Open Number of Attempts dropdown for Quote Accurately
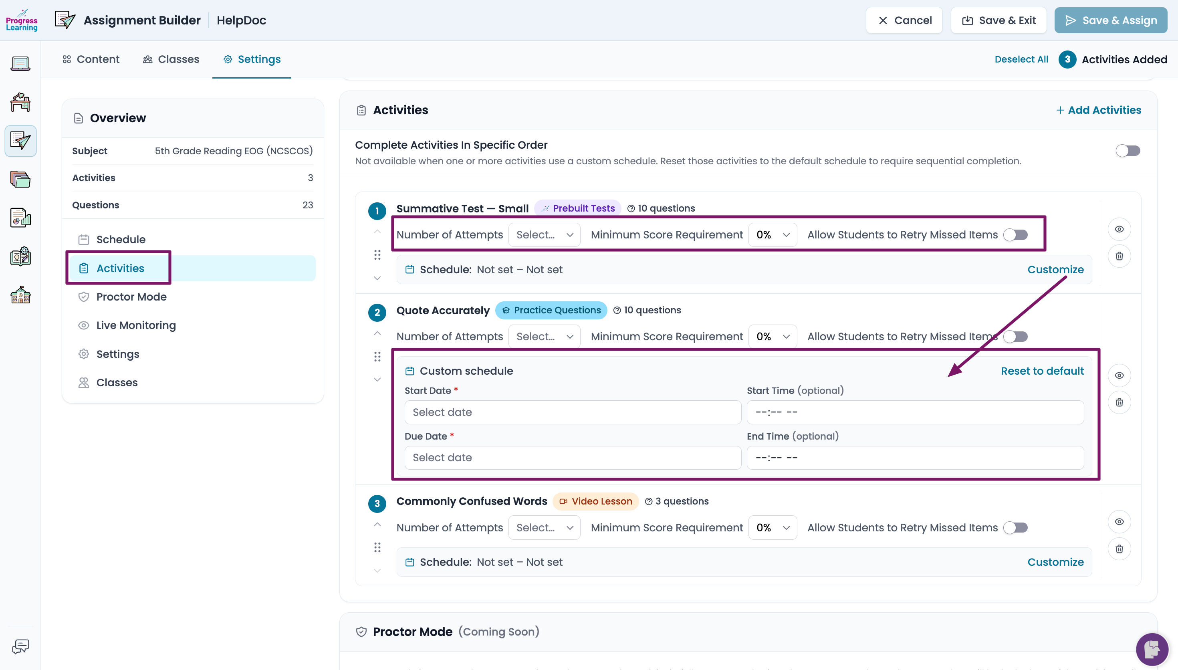Viewport: 1178px width, 670px height. (x=544, y=336)
